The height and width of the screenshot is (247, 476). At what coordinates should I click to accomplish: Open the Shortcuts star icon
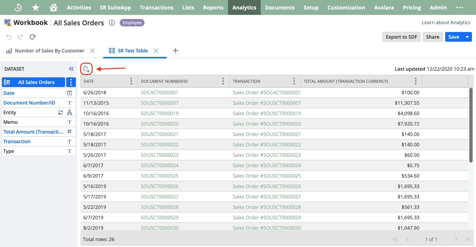point(36,7)
